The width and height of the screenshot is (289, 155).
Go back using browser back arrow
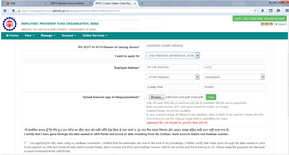(13, 10)
